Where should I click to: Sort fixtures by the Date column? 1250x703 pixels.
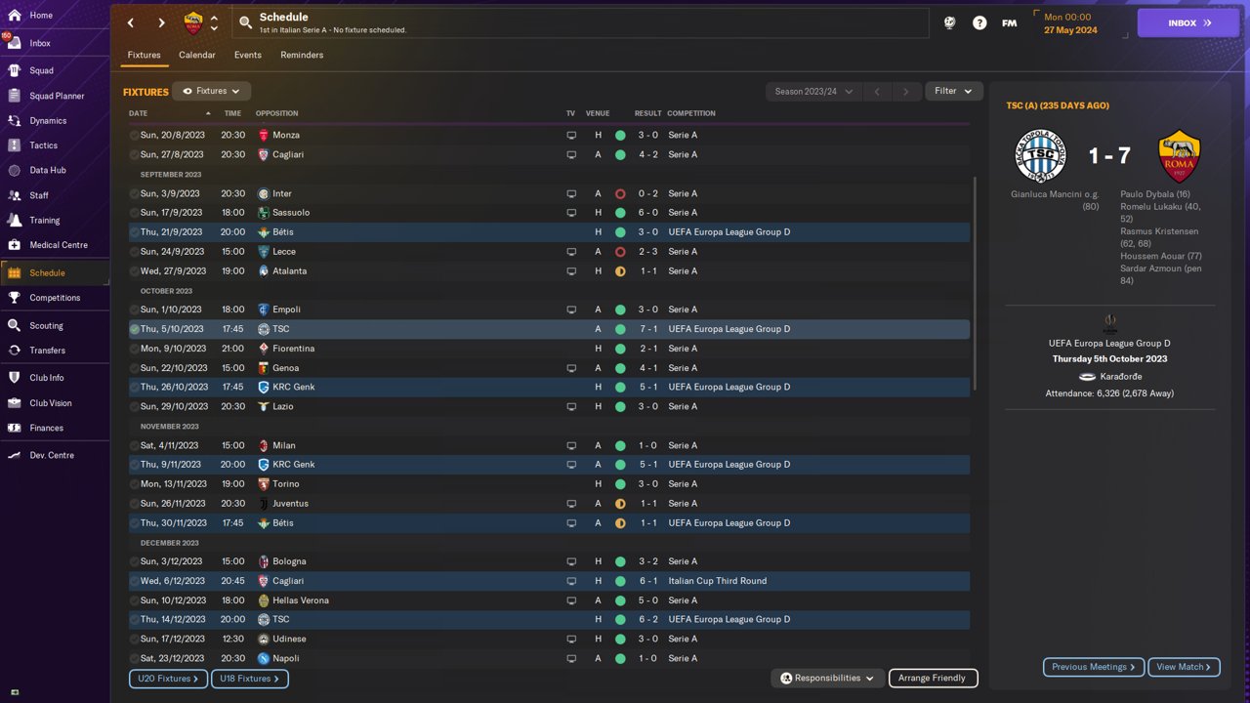click(x=169, y=113)
